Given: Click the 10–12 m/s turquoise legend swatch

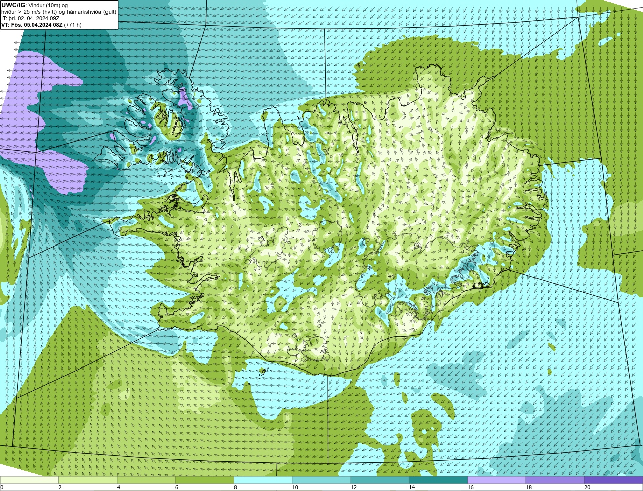Looking at the screenshot, I should 321,480.
